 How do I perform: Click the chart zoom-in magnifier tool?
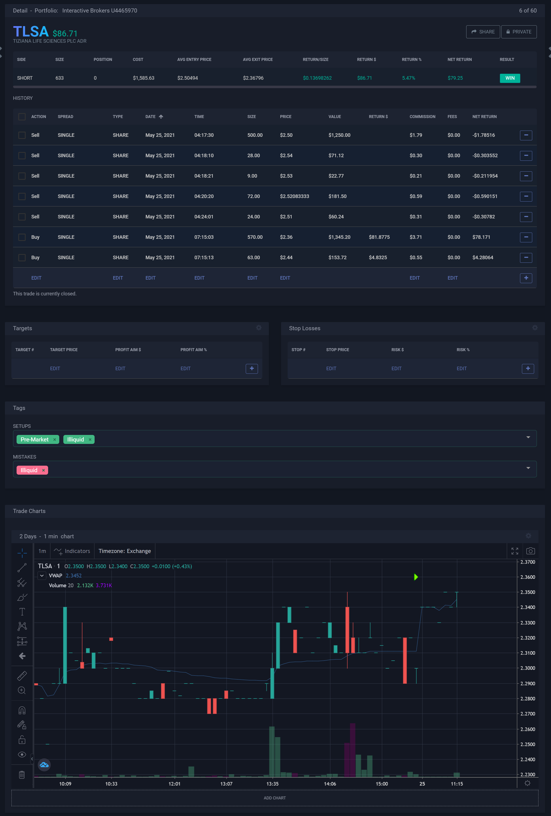pyautogui.click(x=22, y=690)
